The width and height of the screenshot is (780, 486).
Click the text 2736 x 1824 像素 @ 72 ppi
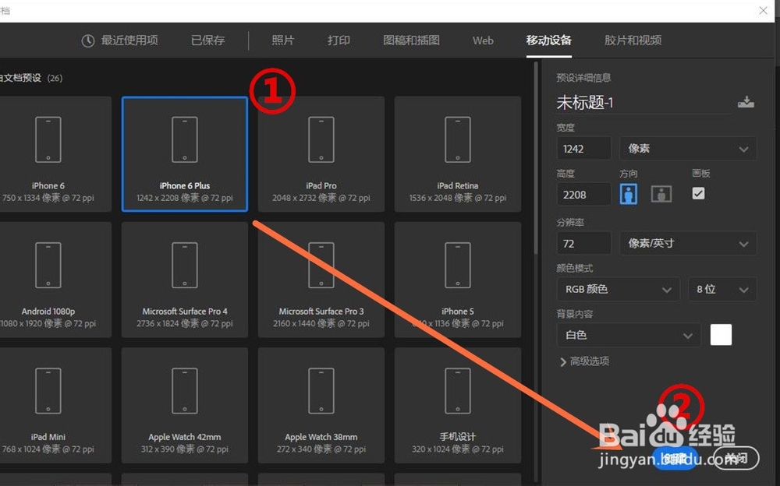click(x=185, y=323)
